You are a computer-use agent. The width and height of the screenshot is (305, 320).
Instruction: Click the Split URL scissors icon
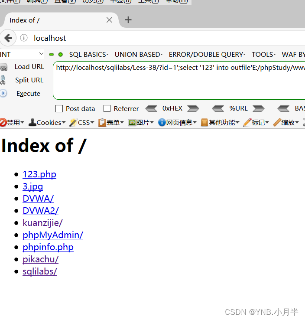click(3, 80)
